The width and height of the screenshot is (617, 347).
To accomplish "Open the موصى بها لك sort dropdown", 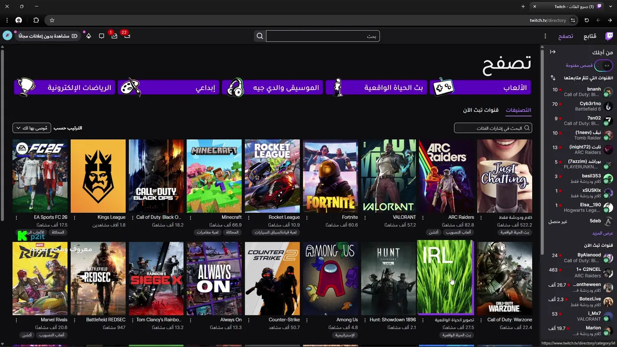I will coord(32,128).
